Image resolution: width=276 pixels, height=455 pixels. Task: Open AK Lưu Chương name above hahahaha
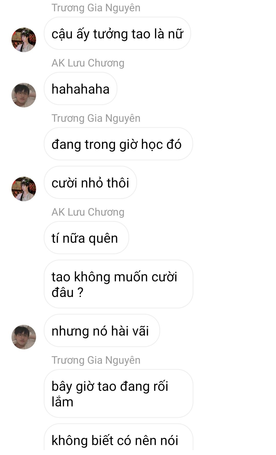point(88,63)
